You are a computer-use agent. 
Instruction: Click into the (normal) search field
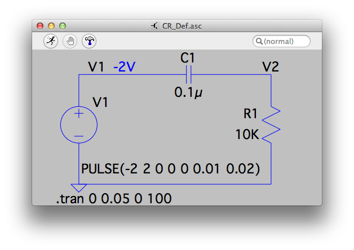285,41
